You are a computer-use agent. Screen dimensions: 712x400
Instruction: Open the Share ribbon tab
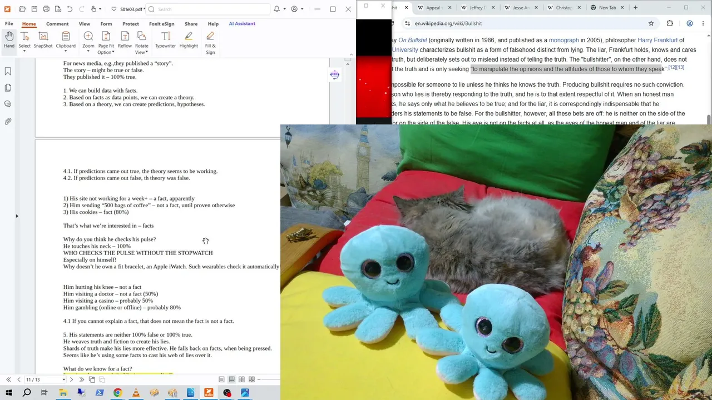[191, 24]
